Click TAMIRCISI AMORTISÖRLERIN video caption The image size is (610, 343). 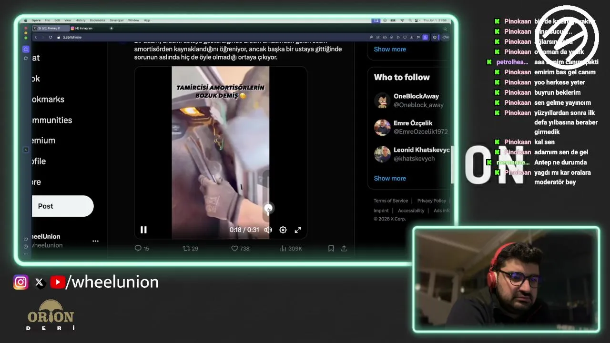220,91
